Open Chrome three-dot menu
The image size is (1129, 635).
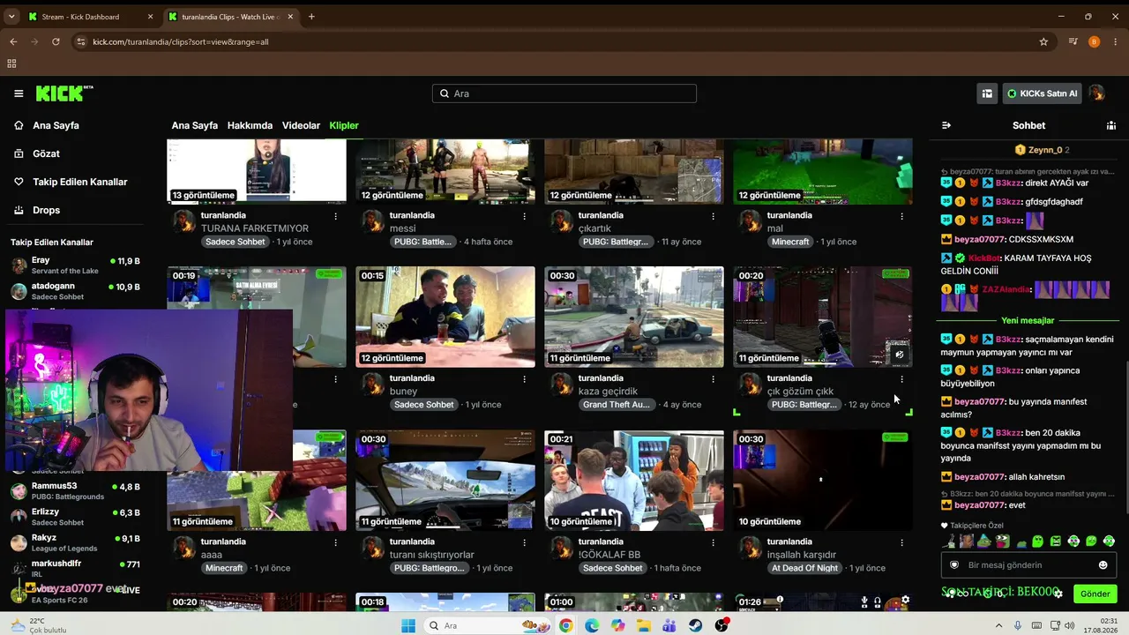point(1116,41)
